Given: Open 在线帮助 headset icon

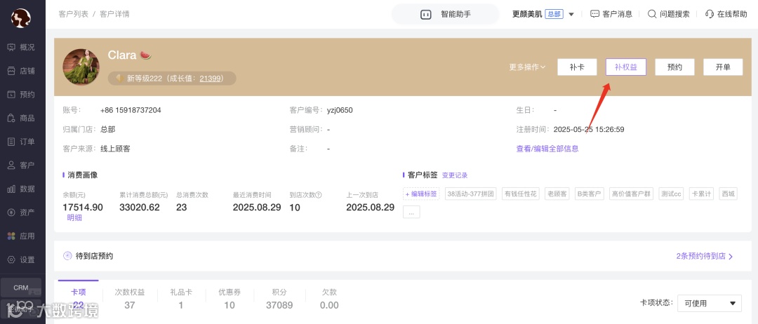Looking at the screenshot, I should 710,14.
